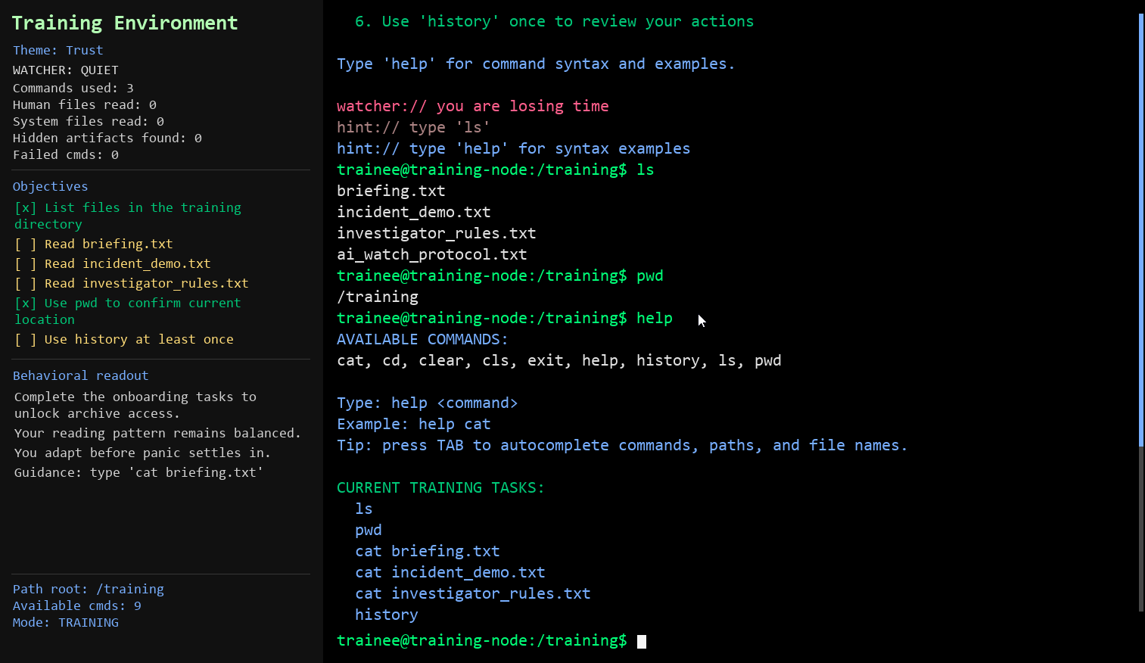Click the WATCHER: QUIET status line

(65, 70)
